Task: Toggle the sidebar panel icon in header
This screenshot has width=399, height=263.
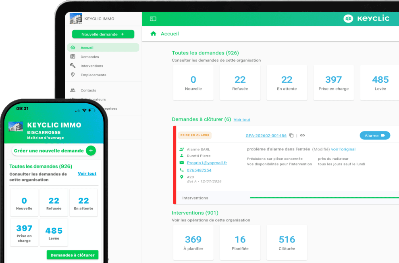Action: [153, 19]
